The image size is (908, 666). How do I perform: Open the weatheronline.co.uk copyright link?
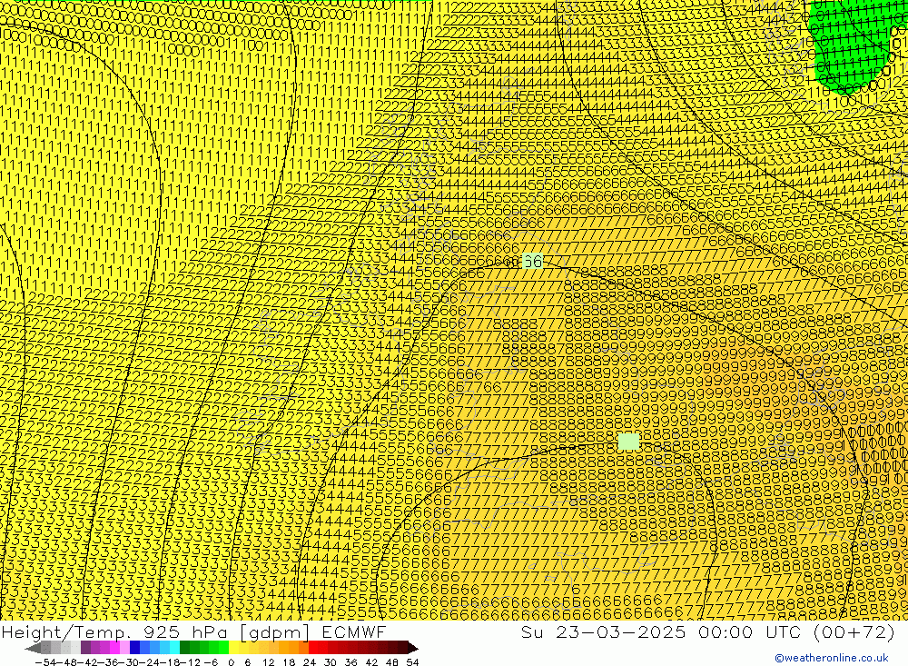832,658
